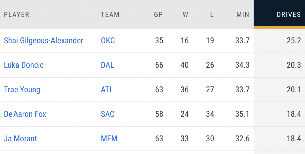Viewport: 305px width, 154px height.
Task: Sort by the MIN column header
Action: click(243, 15)
